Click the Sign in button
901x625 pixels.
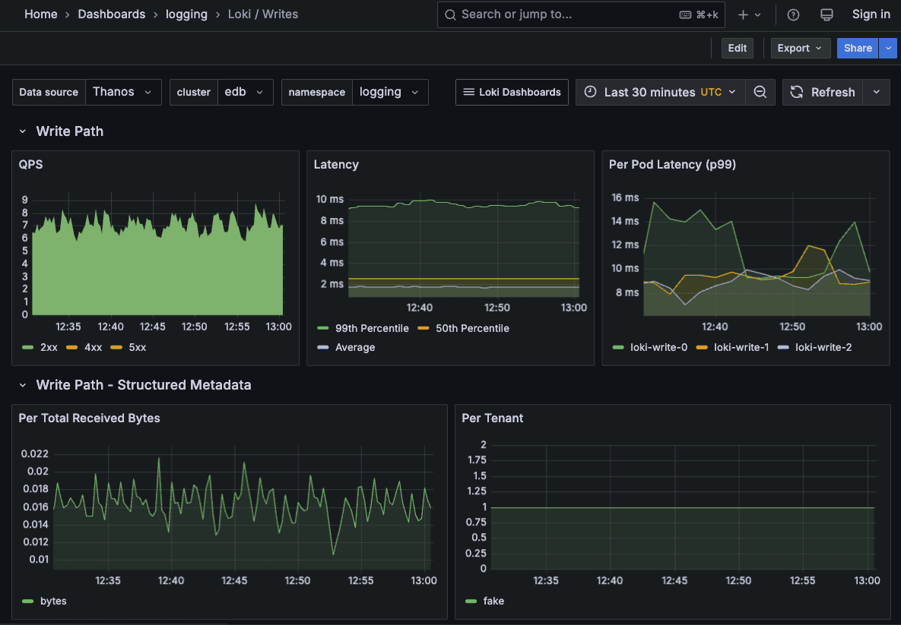pyautogui.click(x=871, y=14)
